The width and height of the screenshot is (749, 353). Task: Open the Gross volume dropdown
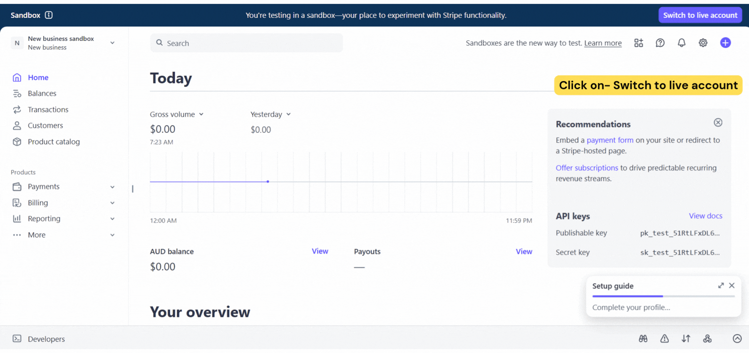coord(177,114)
